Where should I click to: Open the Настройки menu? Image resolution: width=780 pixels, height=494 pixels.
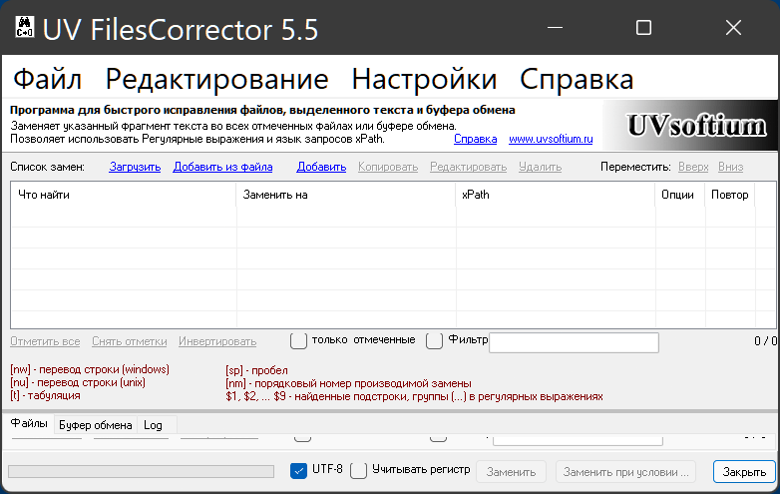tap(424, 79)
